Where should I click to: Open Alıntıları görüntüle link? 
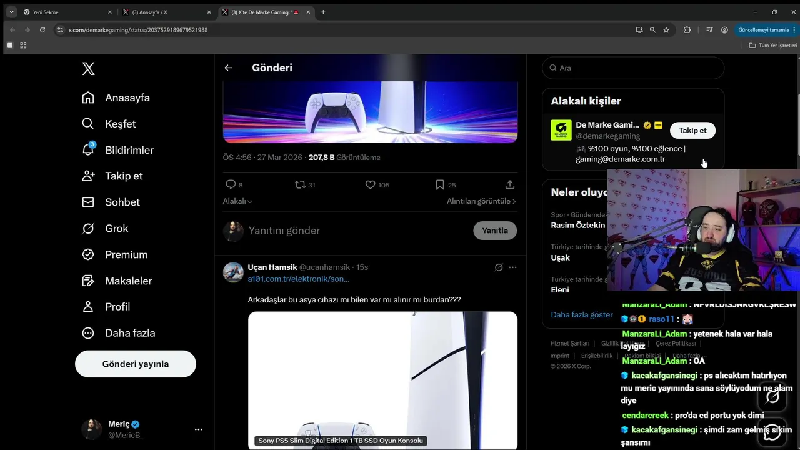pyautogui.click(x=481, y=201)
